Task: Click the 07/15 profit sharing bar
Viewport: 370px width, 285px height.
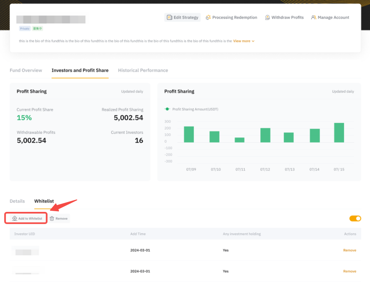Action: tap(339, 133)
